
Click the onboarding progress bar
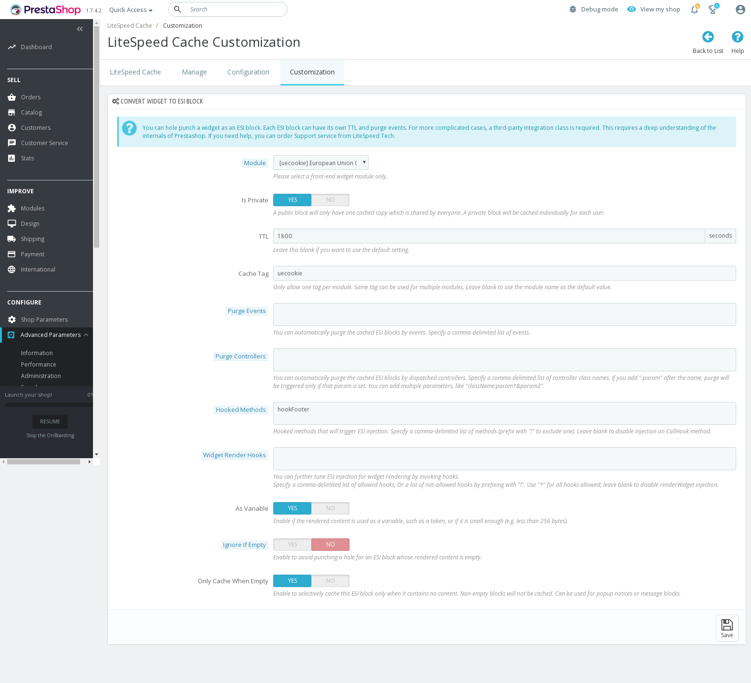click(49, 405)
